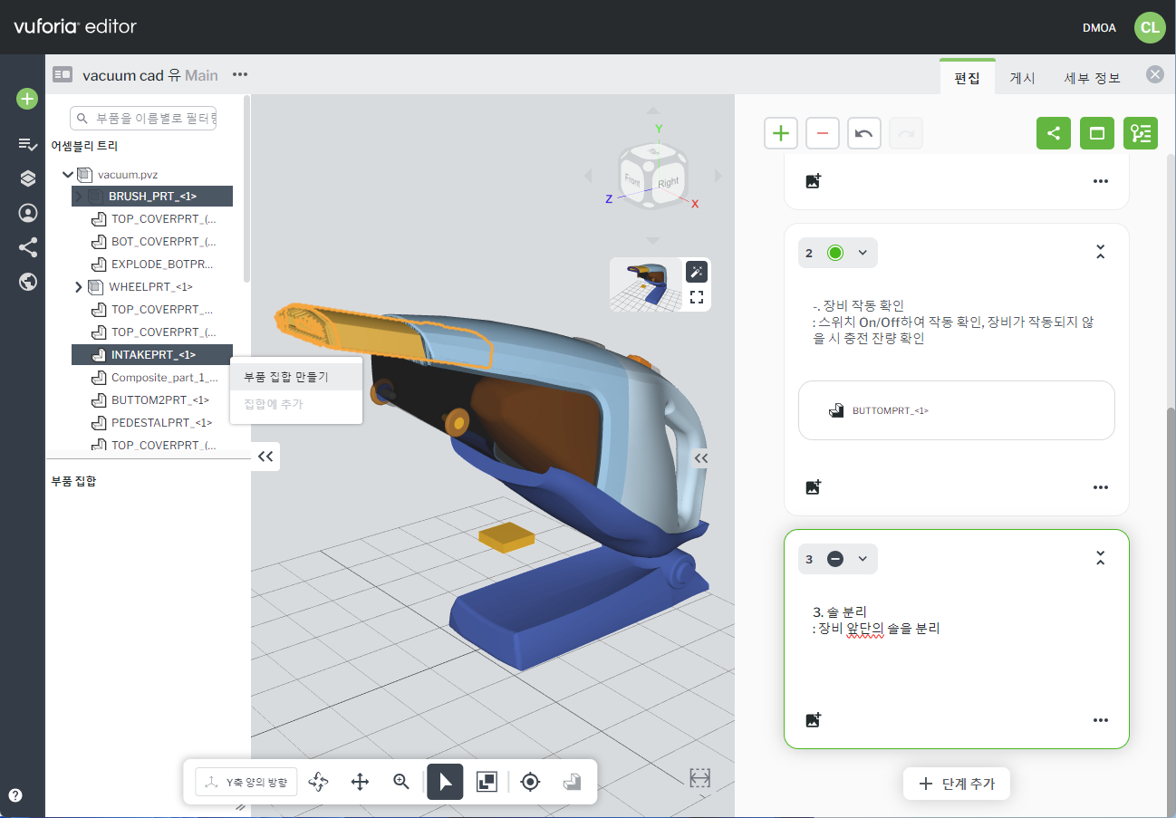The height and width of the screenshot is (818, 1176).
Task: Collapse the vacuum.pvz root node
Action: (x=68, y=174)
